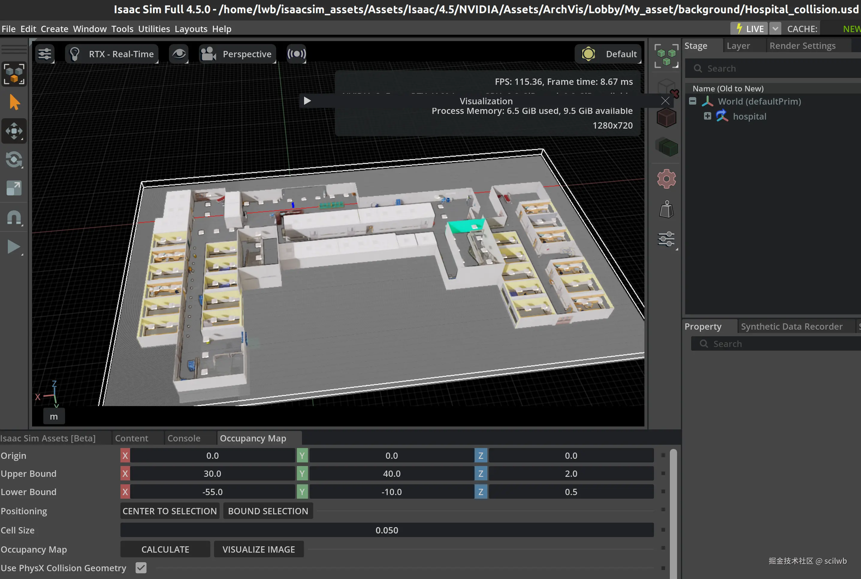Switch to the Console tab
The image size is (861, 579).
click(x=184, y=438)
